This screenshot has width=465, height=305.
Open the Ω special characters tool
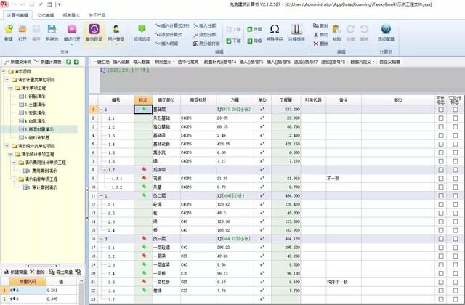coord(275,29)
